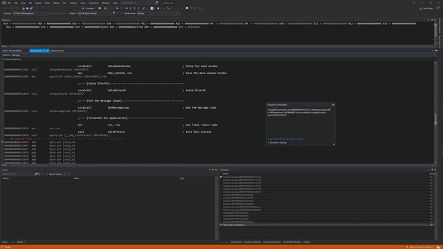Viewport: 443px width, 249px height.
Task: Click the Ready status text
Action: 8,247
